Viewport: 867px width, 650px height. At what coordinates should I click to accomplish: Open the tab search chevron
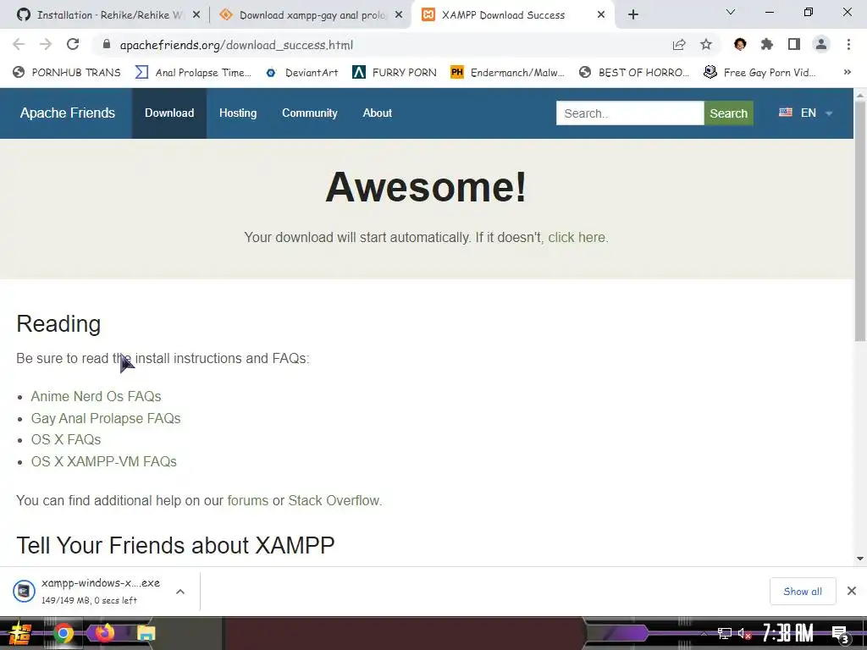pyautogui.click(x=731, y=12)
